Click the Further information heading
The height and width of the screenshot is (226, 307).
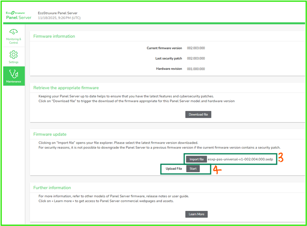(52, 188)
